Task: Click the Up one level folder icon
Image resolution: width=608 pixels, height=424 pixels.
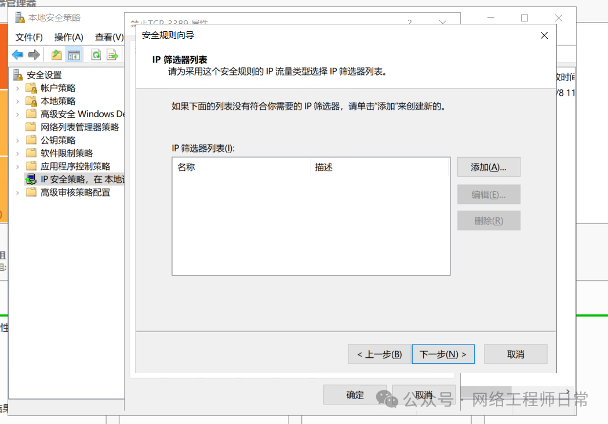Action: tap(56, 55)
